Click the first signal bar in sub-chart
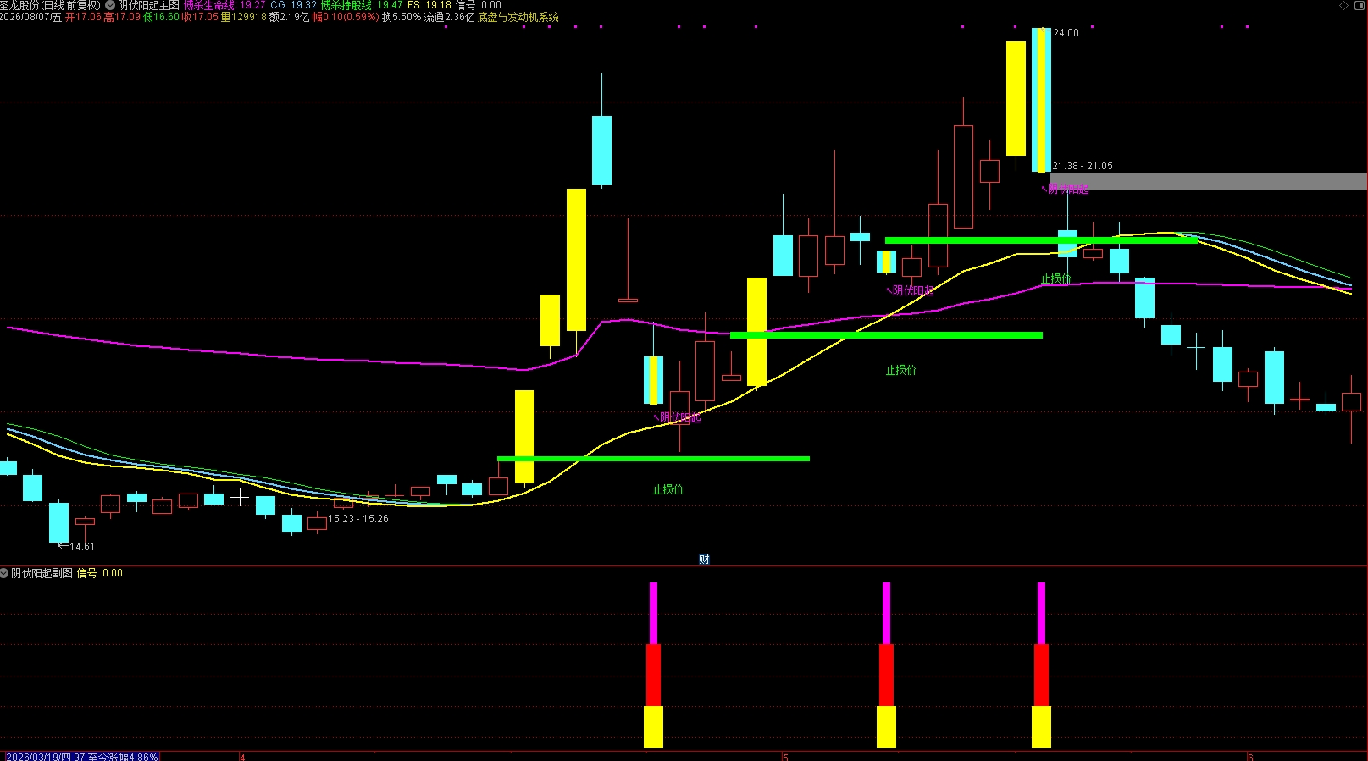 coord(653,665)
